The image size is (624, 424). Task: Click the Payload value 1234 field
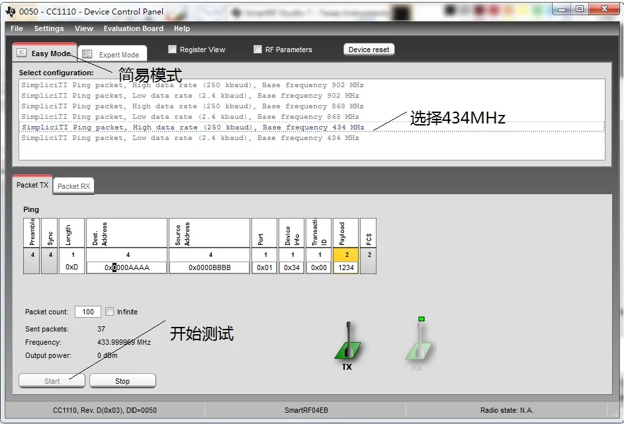coord(346,267)
